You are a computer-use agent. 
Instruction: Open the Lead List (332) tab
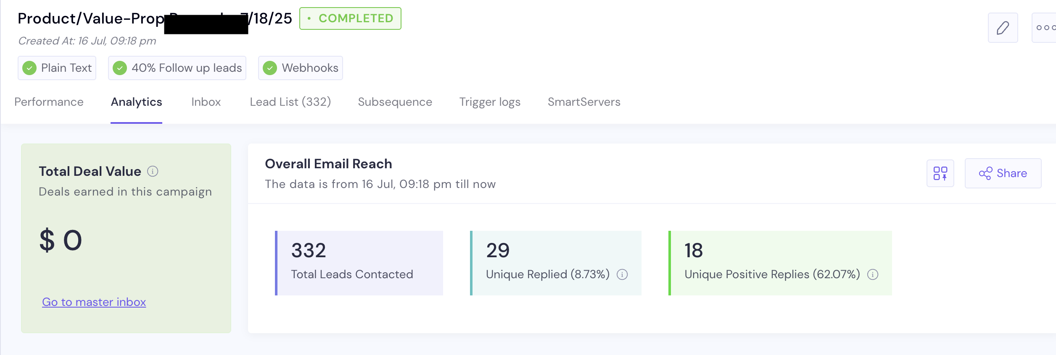(x=290, y=102)
